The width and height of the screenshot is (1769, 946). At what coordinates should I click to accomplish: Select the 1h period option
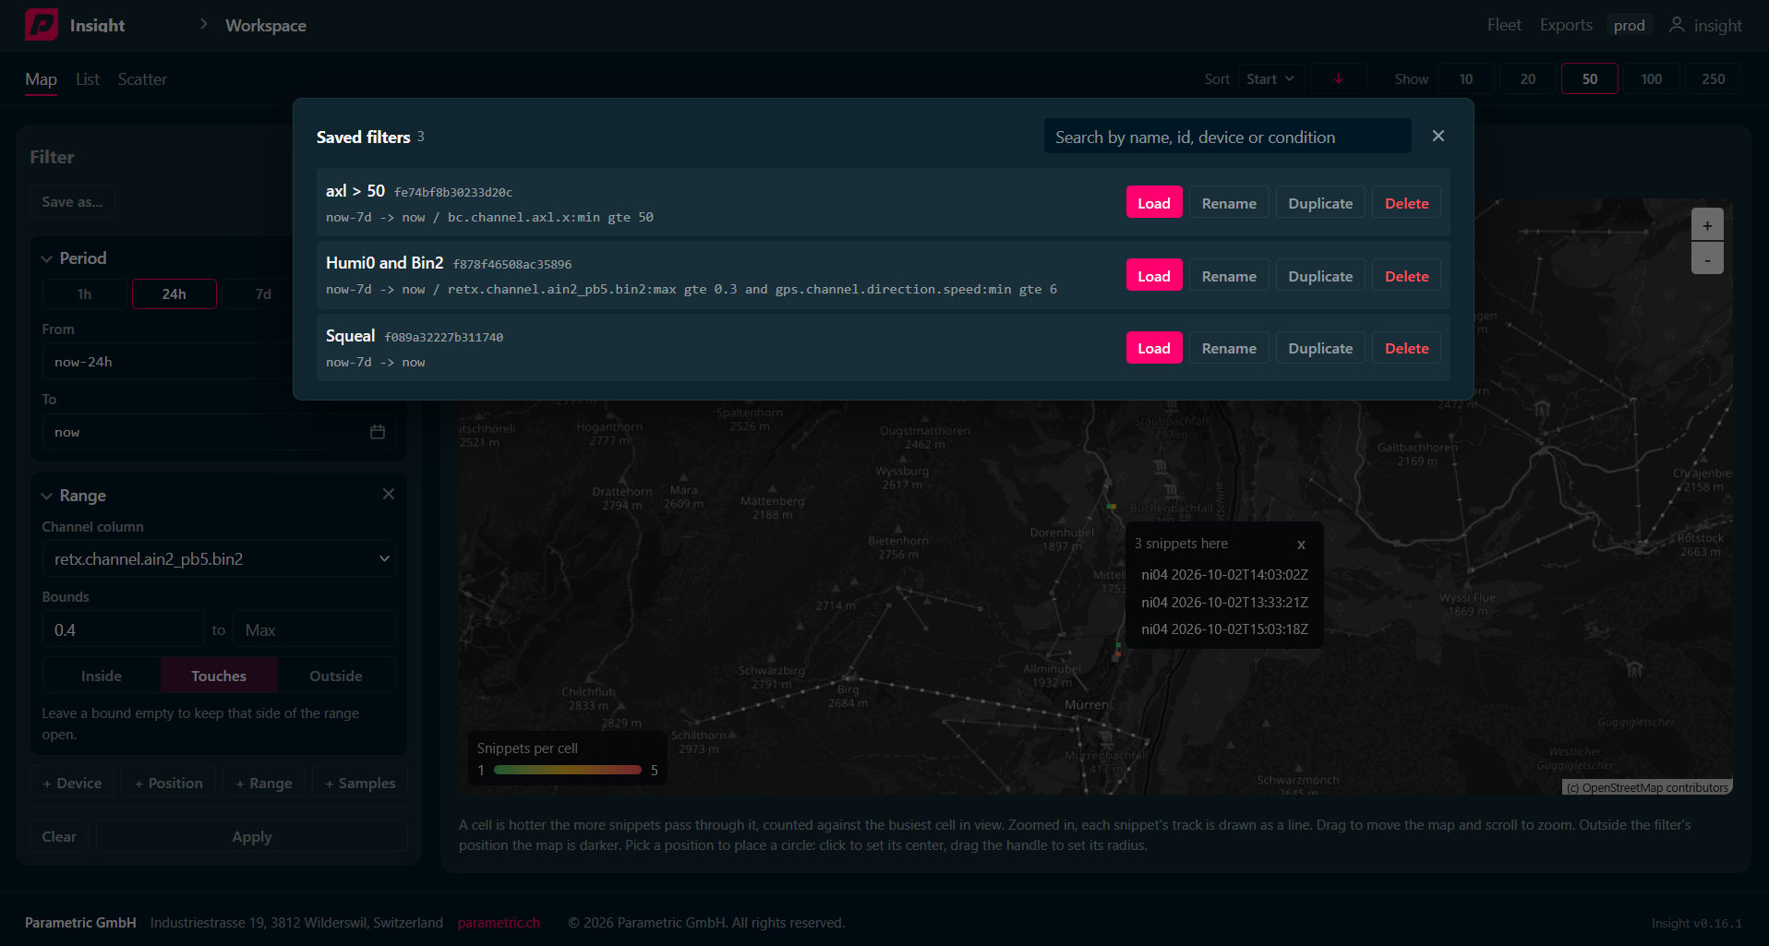pos(84,293)
